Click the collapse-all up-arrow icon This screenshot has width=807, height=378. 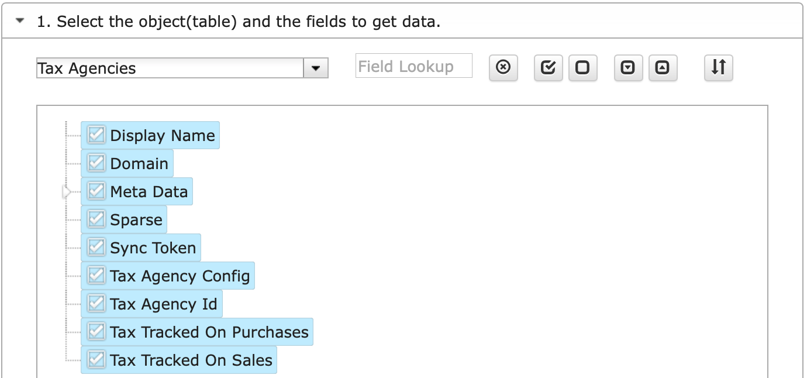click(x=663, y=68)
